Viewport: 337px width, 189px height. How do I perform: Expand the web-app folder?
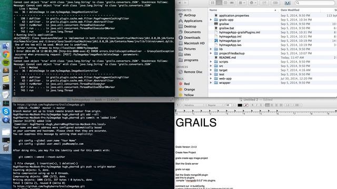click(x=211, y=79)
